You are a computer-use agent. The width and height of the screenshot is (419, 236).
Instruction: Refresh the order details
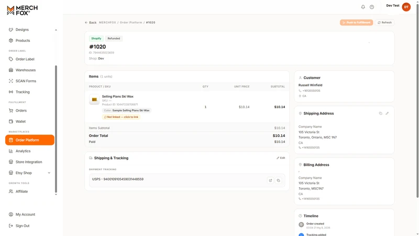[x=384, y=23]
